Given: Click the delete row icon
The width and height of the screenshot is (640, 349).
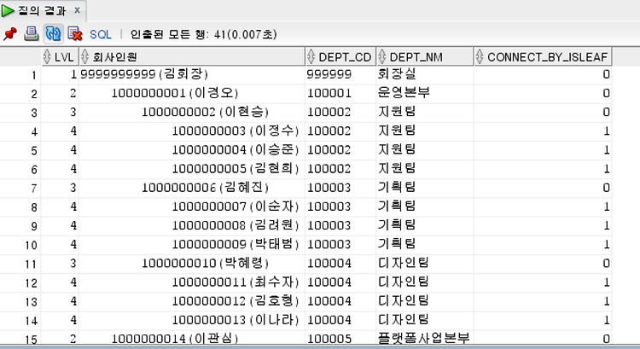Looking at the screenshot, I should [x=75, y=34].
